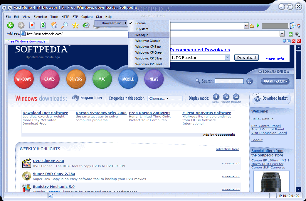This screenshot has height=201, width=306.
Task: Click the yellow folder icon in toolbar
Action: (x=252, y=26)
